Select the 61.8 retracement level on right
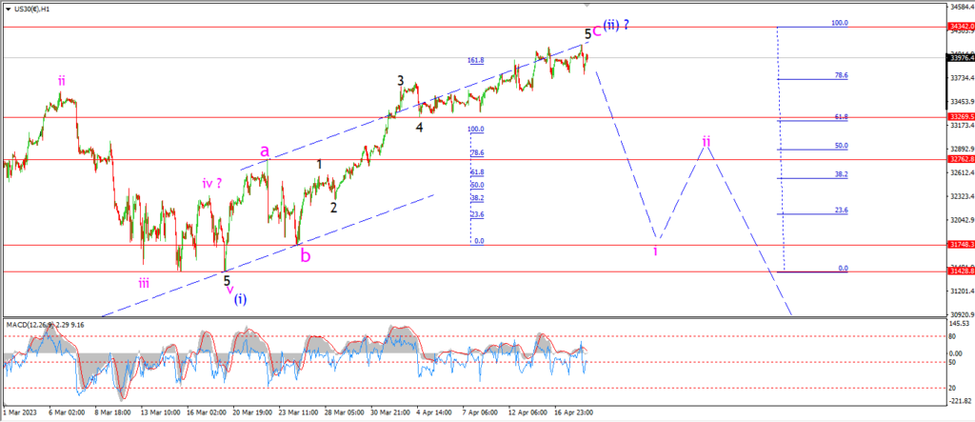This screenshot has height=422, width=975. pos(842,116)
